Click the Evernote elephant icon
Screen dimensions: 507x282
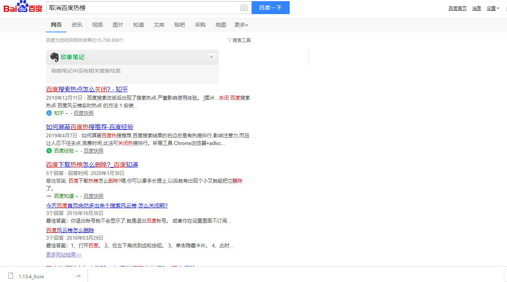[x=54, y=57]
